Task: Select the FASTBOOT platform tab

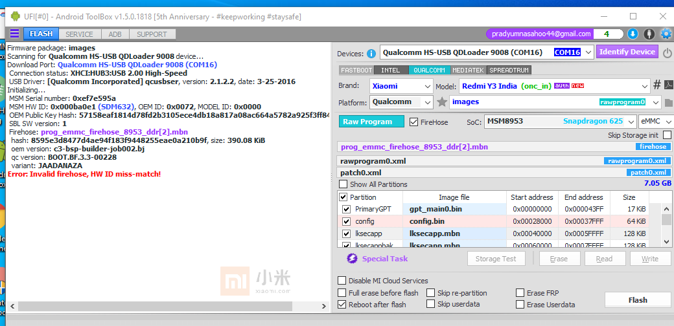Action: click(x=356, y=70)
